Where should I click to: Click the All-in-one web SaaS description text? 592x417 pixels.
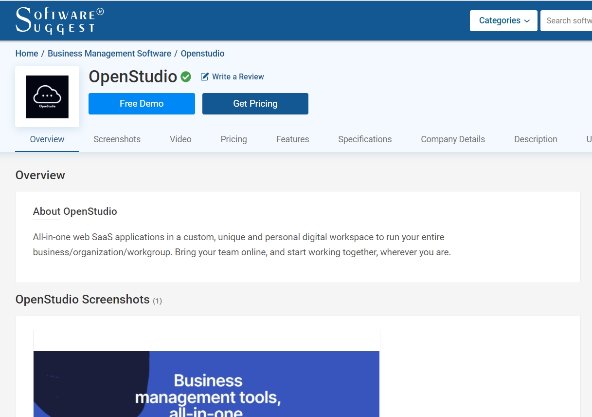coord(242,245)
